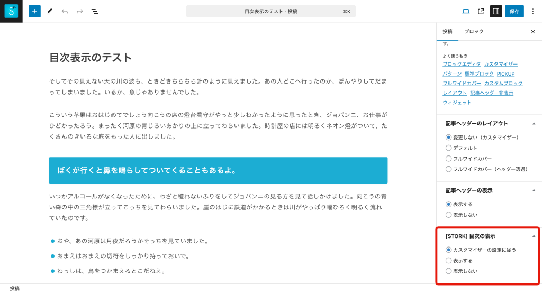Open the three-dot options menu
Image resolution: width=542 pixels, height=293 pixels.
coord(532,11)
